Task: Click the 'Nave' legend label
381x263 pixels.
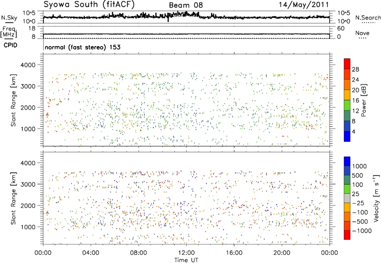Action: (362, 33)
